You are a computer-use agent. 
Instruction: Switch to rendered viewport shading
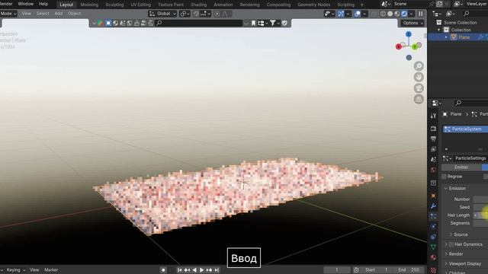(x=404, y=14)
